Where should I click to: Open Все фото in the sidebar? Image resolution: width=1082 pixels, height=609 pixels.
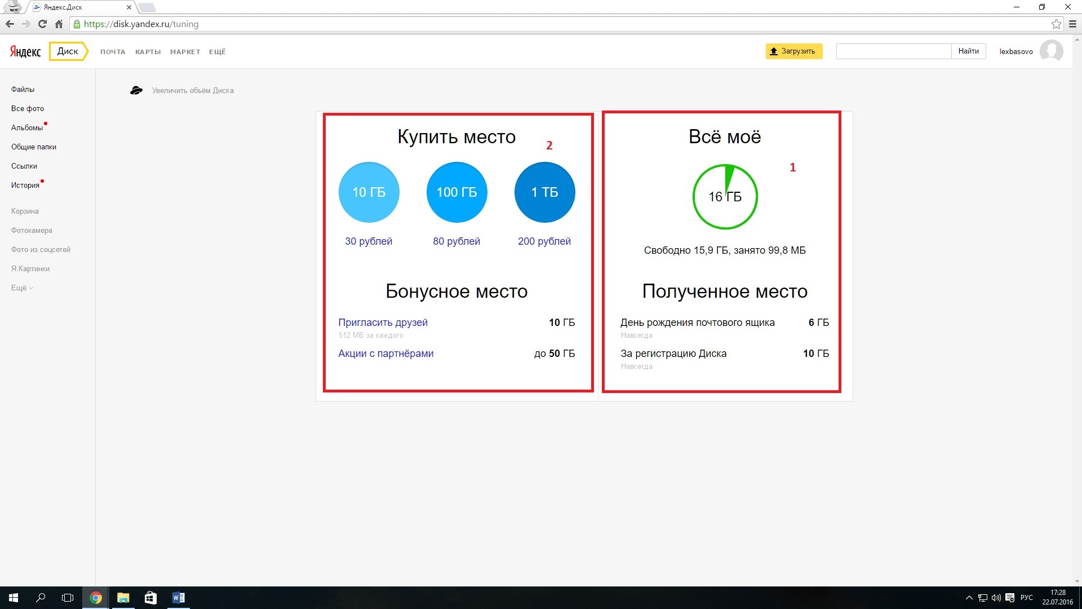click(28, 108)
